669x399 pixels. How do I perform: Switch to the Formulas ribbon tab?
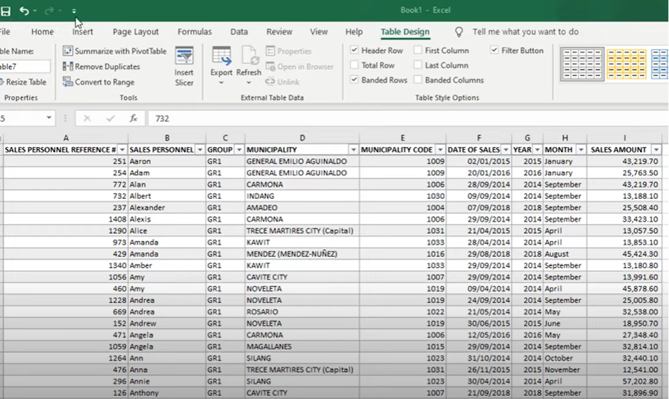tap(194, 32)
